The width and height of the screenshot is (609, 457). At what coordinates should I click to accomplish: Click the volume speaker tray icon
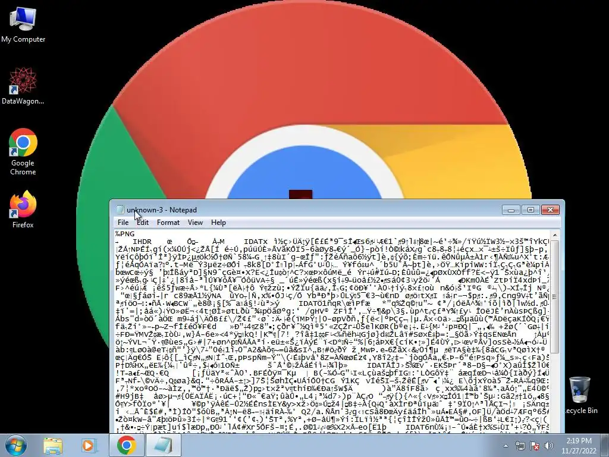point(549,446)
